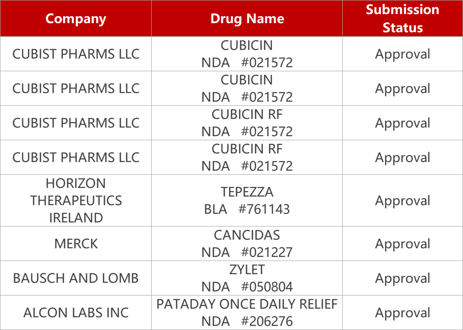Click the Approval status for ZYLET
Screen dimensions: 463x330
coord(402,278)
